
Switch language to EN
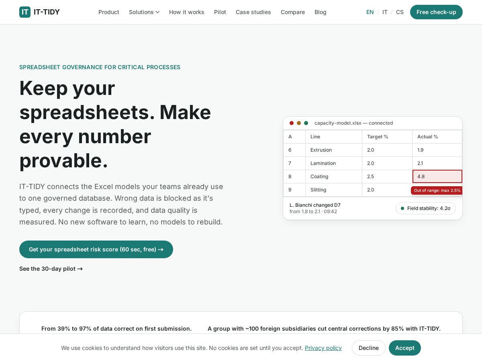[x=370, y=12]
